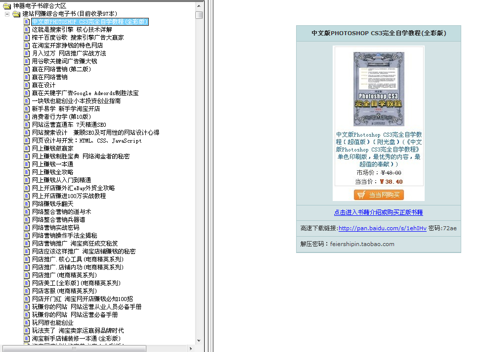
Task: Click the page icon beside 网上赚钱一本通
Action: pos(27,164)
